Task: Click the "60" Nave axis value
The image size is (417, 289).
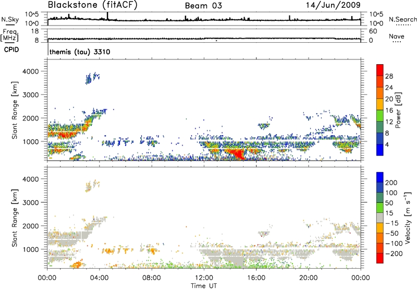Action: click(373, 31)
